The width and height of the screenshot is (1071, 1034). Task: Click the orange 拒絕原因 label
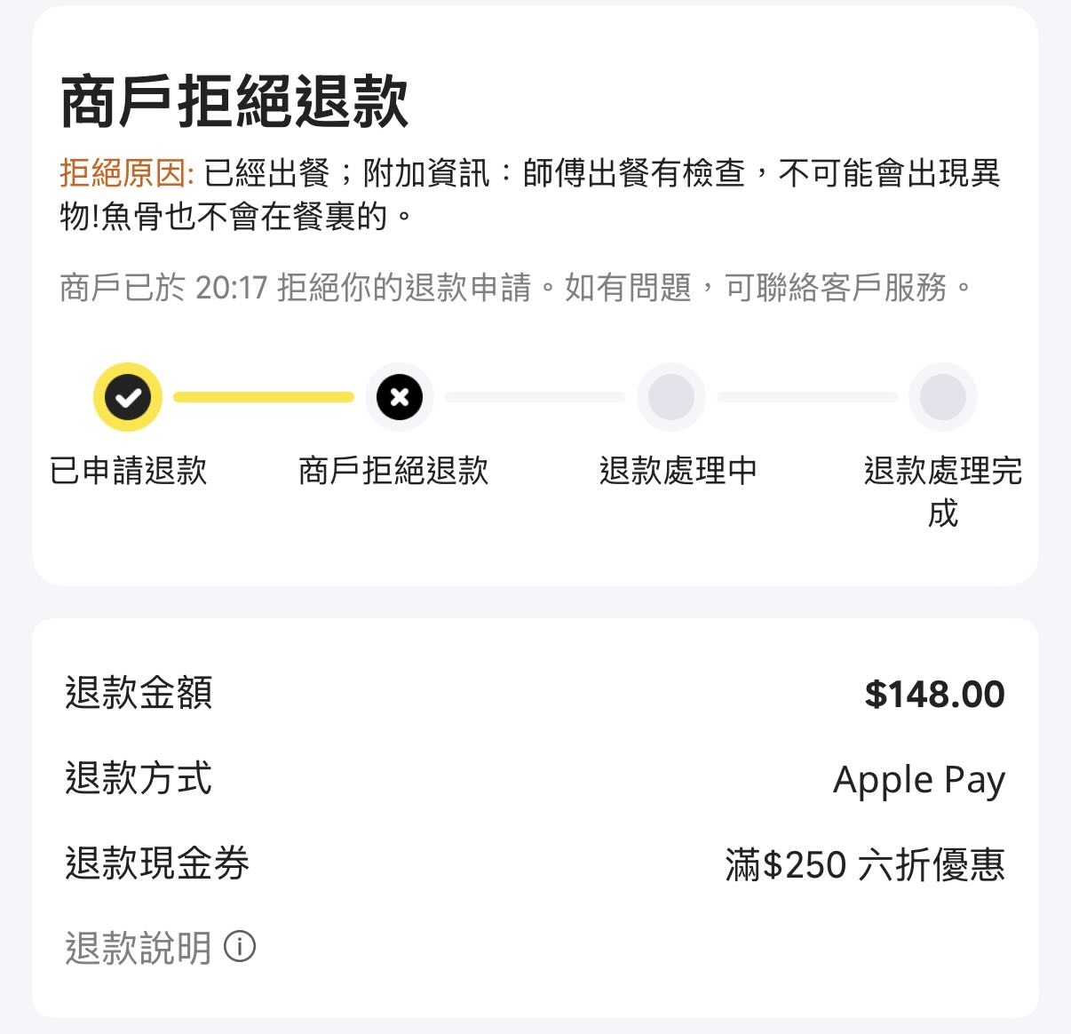126,173
